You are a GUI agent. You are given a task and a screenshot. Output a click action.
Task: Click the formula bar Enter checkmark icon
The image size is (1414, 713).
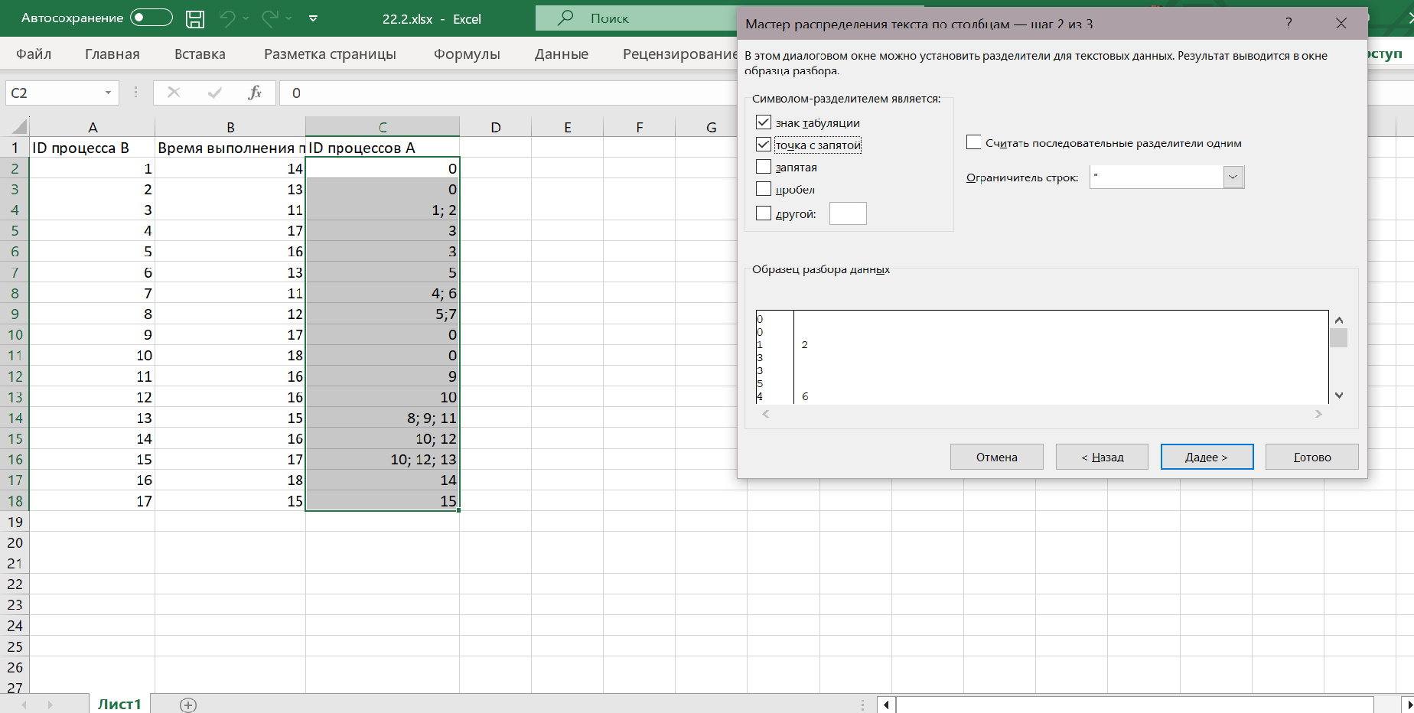click(x=214, y=93)
